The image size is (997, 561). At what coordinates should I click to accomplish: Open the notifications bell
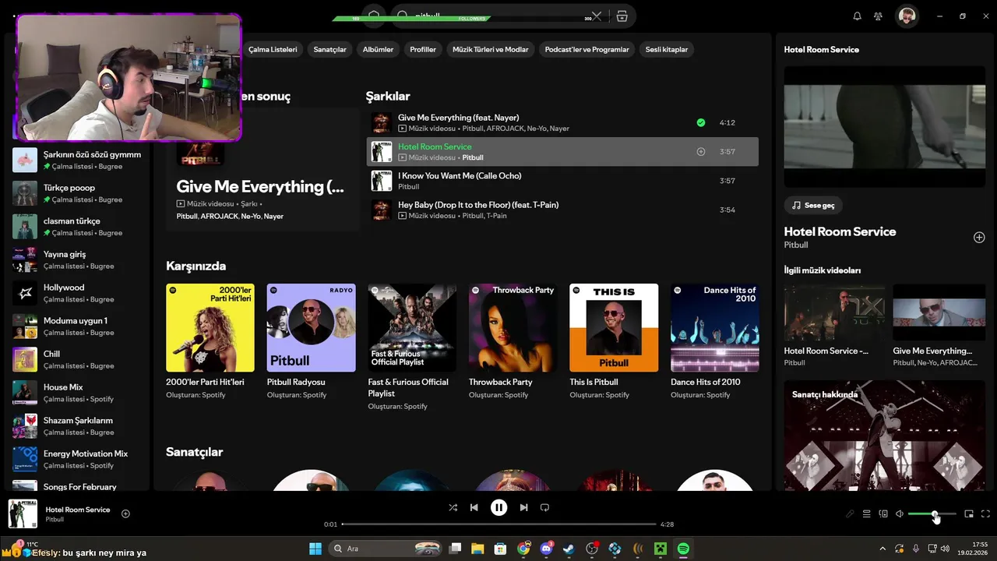[x=857, y=16]
